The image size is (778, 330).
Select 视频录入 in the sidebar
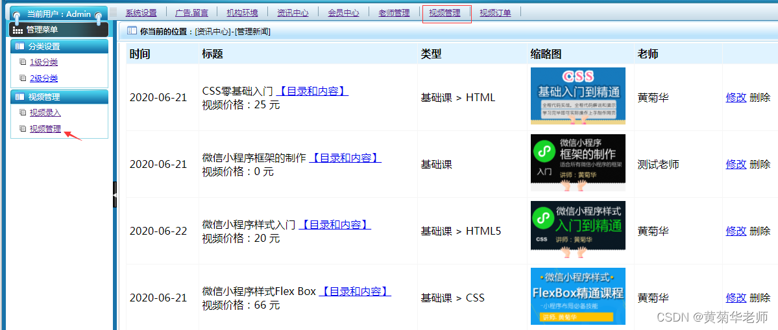coord(45,113)
